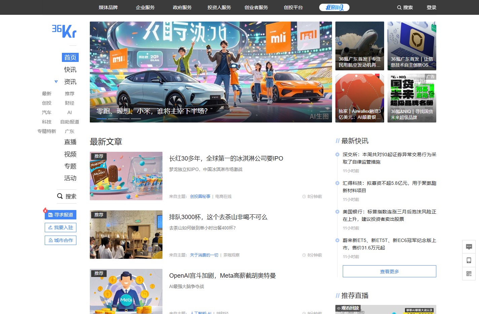The height and width of the screenshot is (314, 479).
Task: Click 查看更多 under latest news
Action: tap(390, 271)
